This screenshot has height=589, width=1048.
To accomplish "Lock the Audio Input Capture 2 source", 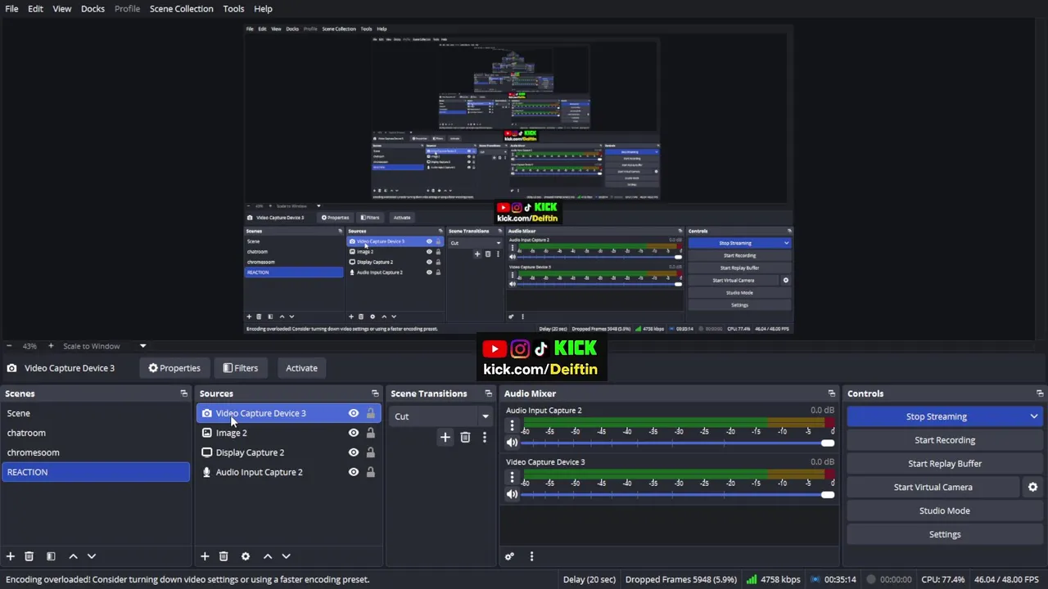I will [371, 472].
